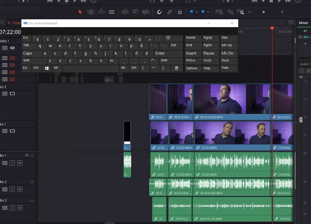Expand the Marker color dropdown arrow

pyautogui.click(x=208, y=12)
